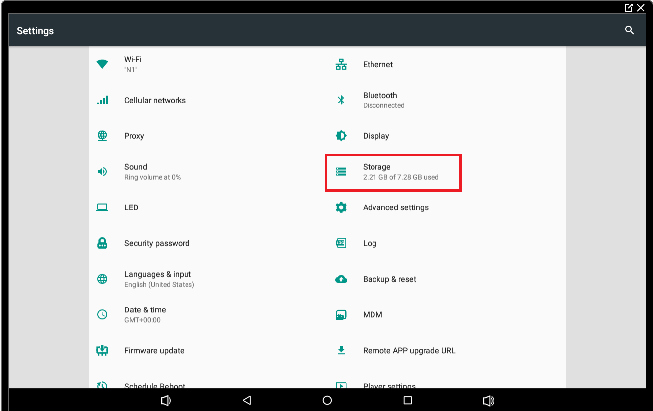Open Log entry
This screenshot has height=411, width=653.
447,243
